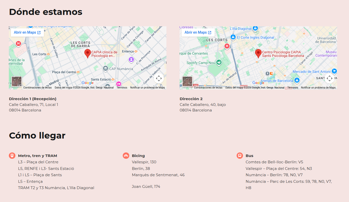349x202 pixels.
Task: Click the Dirección 2 label
Action: 191,99
